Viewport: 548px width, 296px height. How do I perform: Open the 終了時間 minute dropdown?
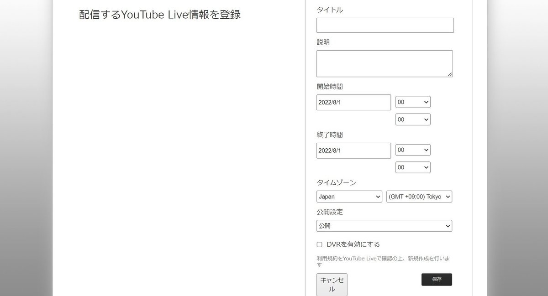pos(413,167)
